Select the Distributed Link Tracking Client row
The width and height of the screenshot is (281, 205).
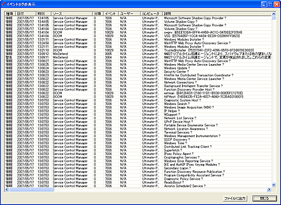(138, 147)
